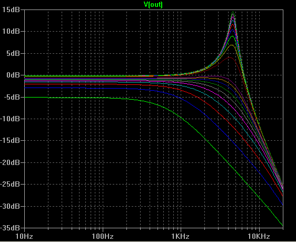The height and width of the screenshot is (242, 296).
Task: Click the V(out) trace label
Action: click(x=153, y=5)
